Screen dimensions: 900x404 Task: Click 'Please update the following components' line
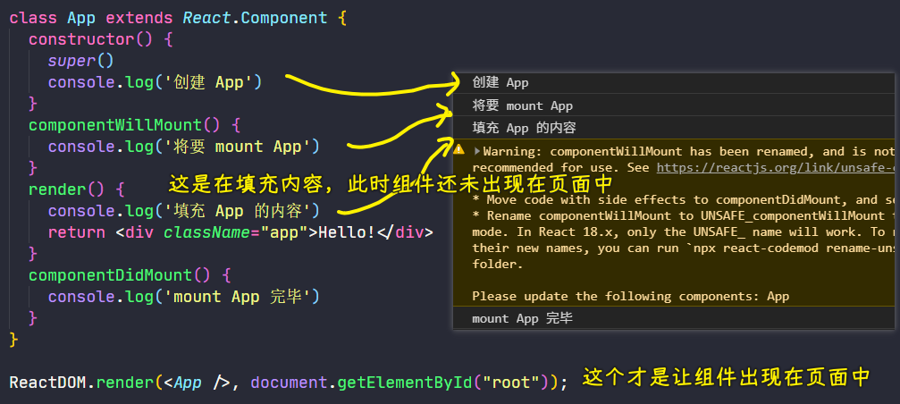pyautogui.click(x=630, y=296)
